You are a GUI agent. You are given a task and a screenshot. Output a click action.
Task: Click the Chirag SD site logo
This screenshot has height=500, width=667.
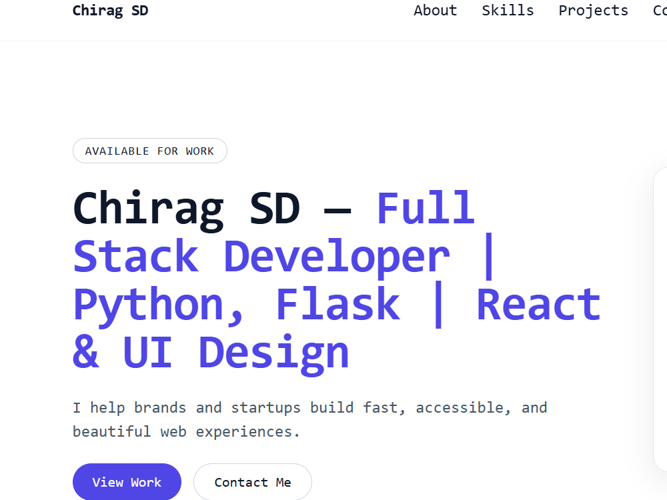[x=110, y=10]
